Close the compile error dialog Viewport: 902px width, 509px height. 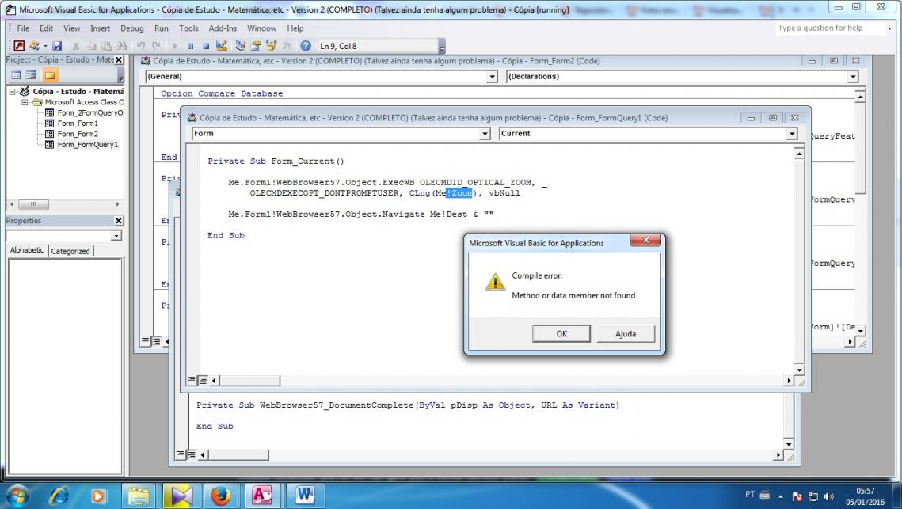point(645,241)
